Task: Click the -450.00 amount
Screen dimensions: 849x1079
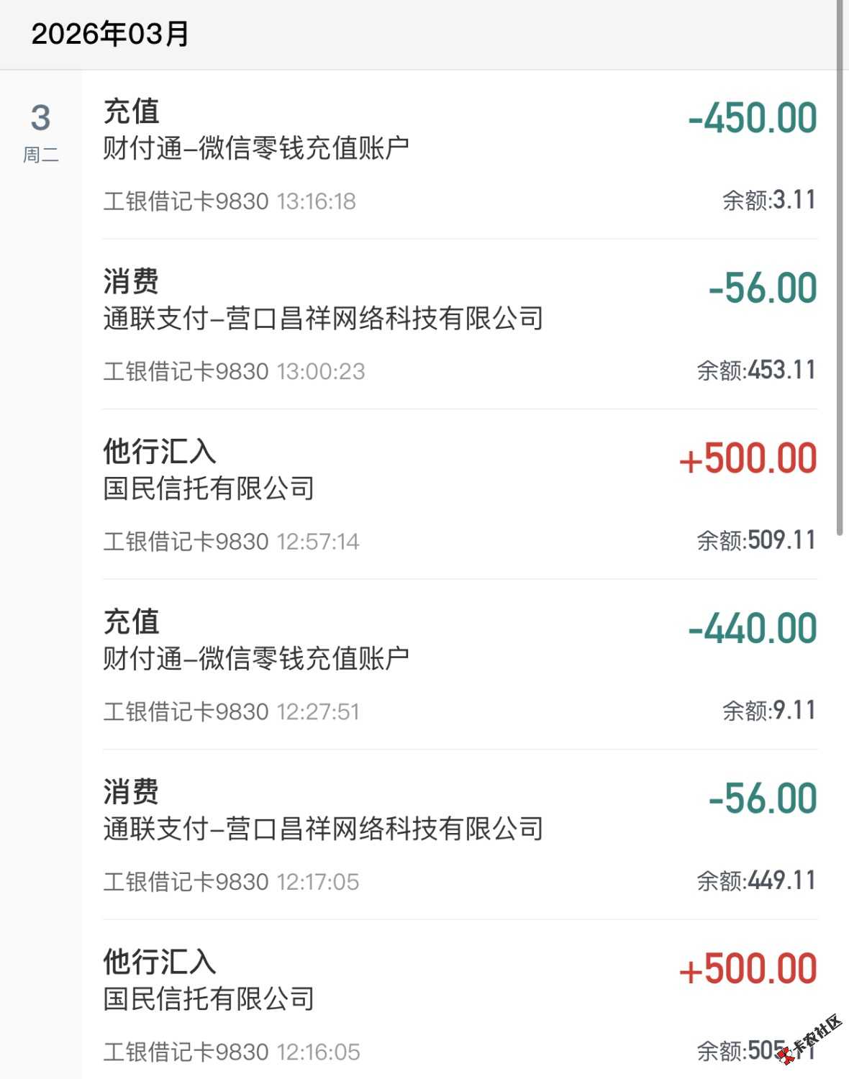Action: (x=752, y=118)
